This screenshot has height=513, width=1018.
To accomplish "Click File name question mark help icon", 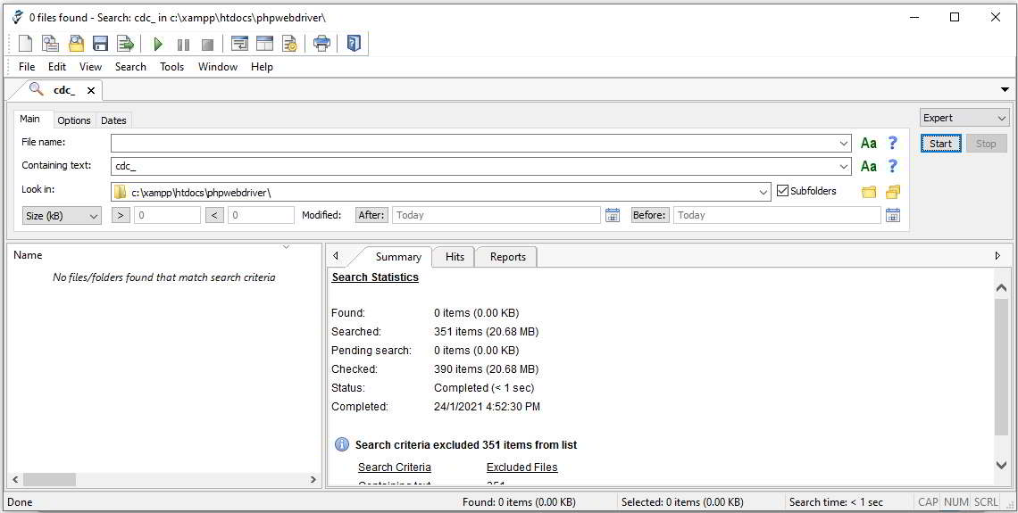I will point(893,143).
